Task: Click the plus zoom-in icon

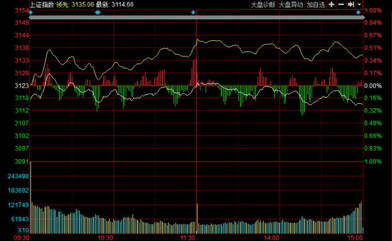Action: [x=331, y=4]
